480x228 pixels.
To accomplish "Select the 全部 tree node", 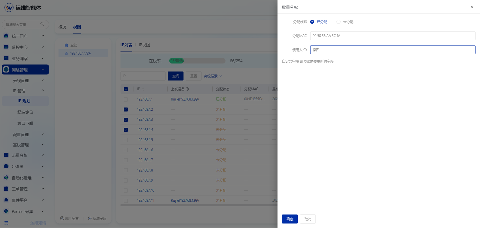I will [x=83, y=45].
